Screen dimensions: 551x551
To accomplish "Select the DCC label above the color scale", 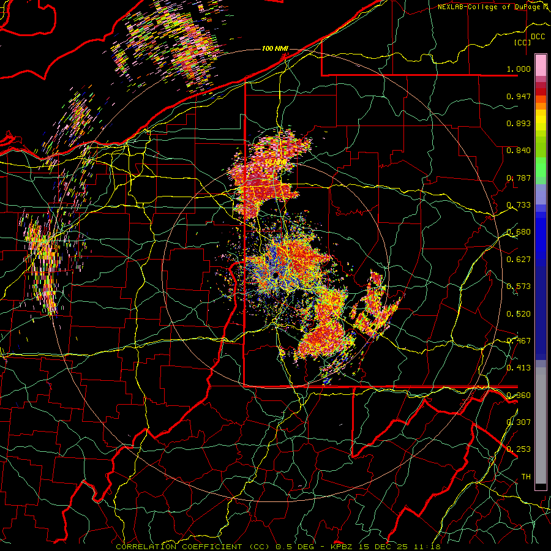I will click(x=538, y=37).
